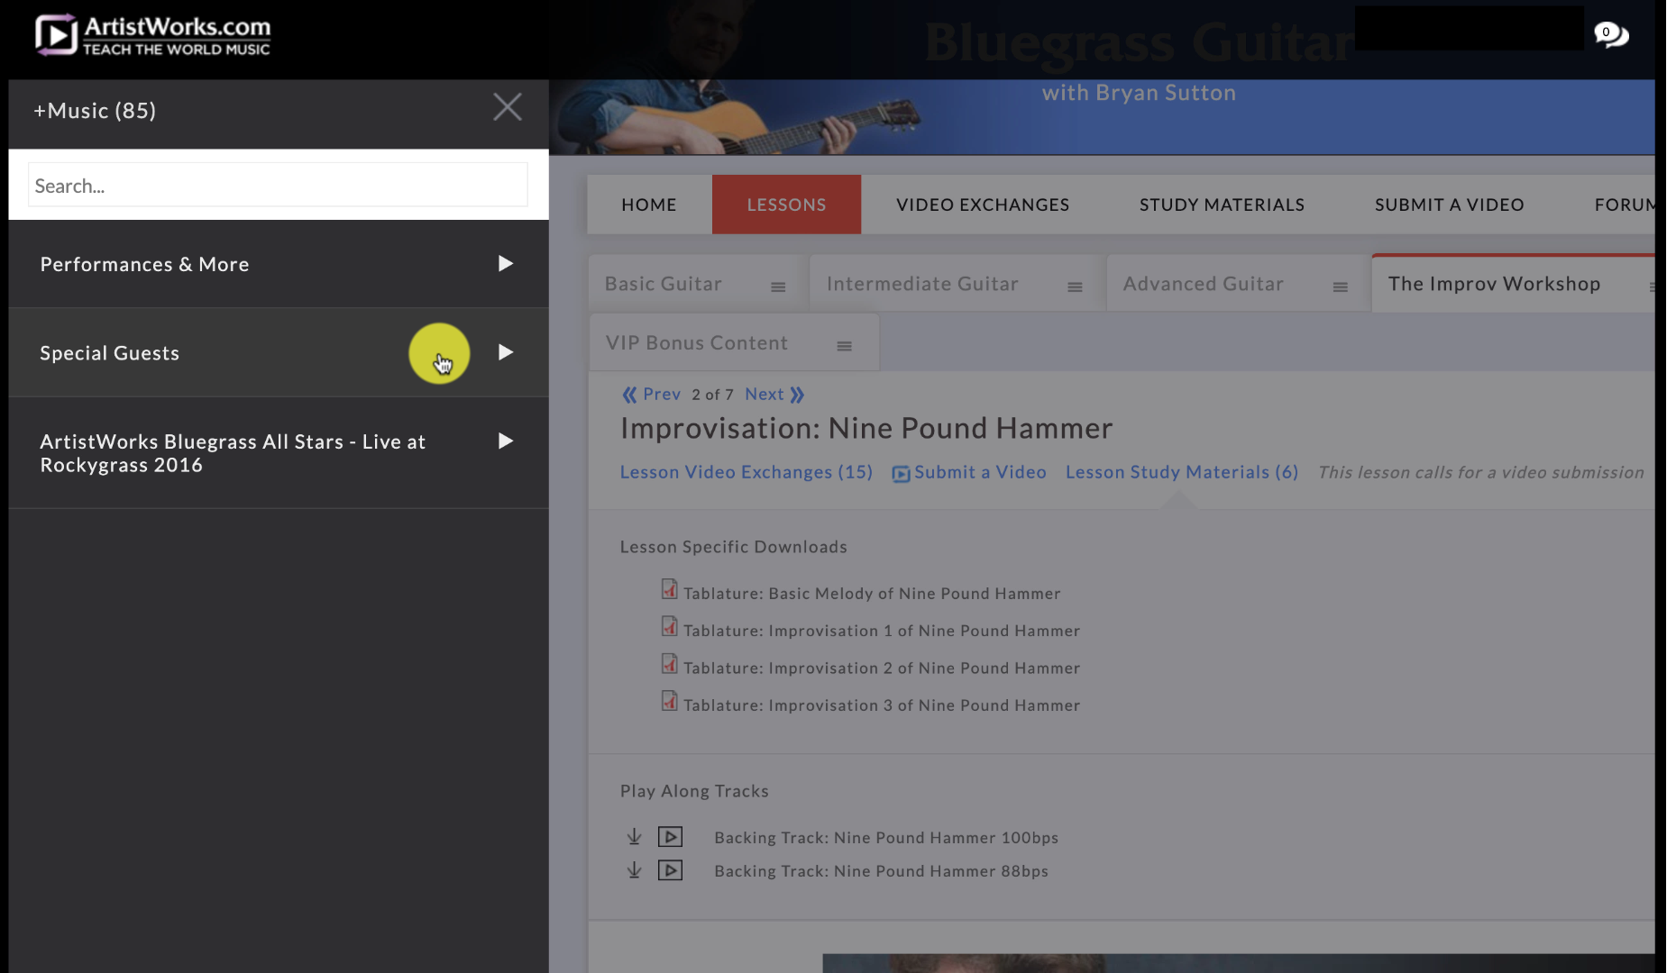The height and width of the screenshot is (973, 1667).
Task: Expand ArtistWorks Bluegrass All Stars Rockygrass arrow
Action: (x=506, y=441)
